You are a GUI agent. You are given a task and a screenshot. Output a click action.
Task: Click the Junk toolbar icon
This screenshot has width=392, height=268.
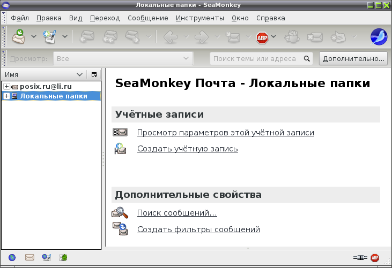[292, 37]
